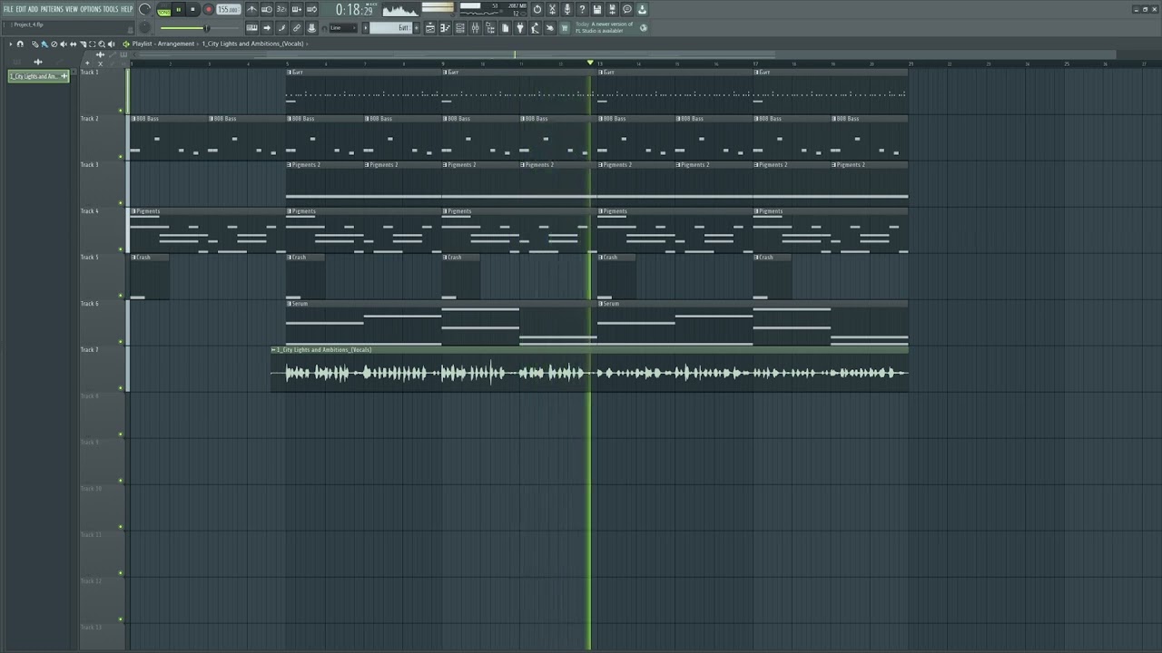Select the Paint brush tool in Playlist

click(44, 44)
